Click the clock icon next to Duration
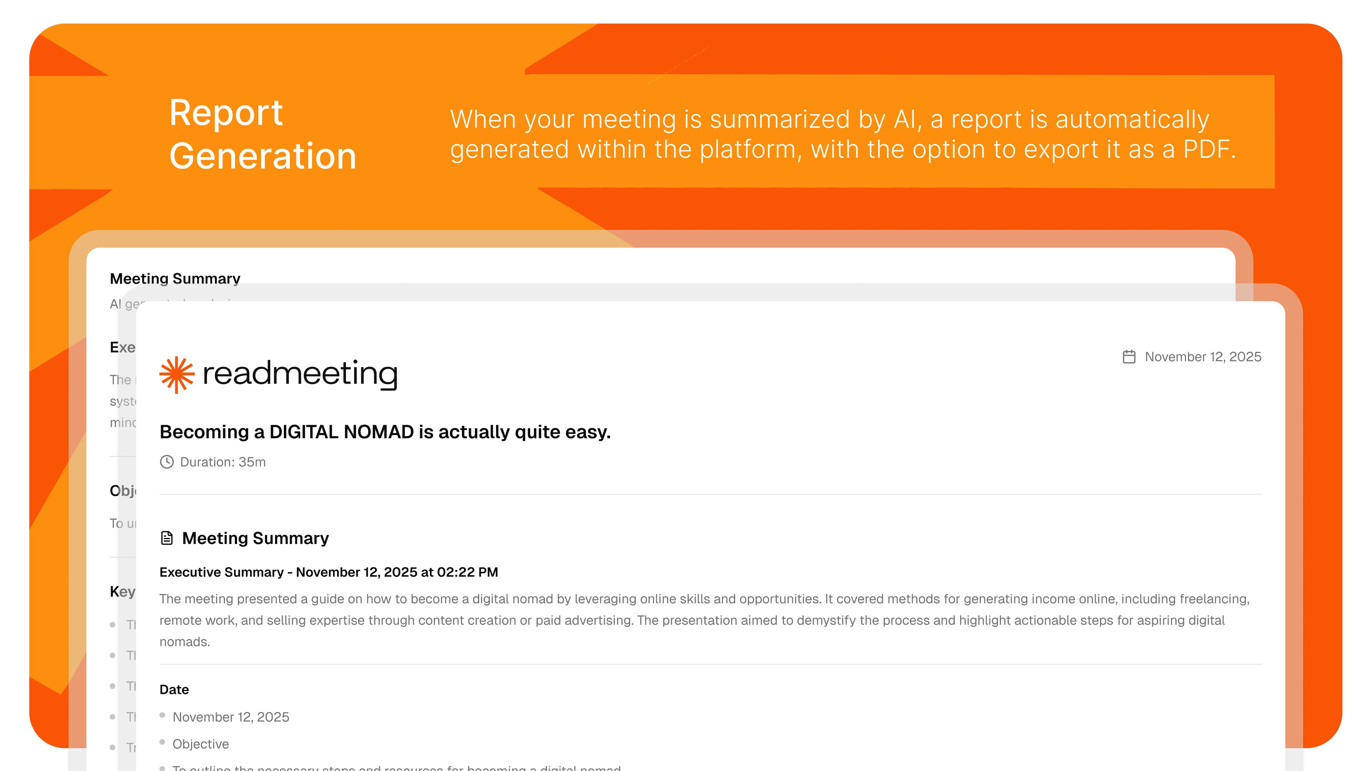The width and height of the screenshot is (1371, 771). (167, 462)
